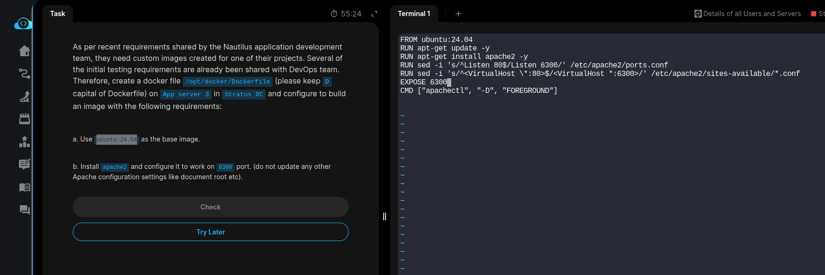Open the Home icon in sidebar

click(25, 51)
